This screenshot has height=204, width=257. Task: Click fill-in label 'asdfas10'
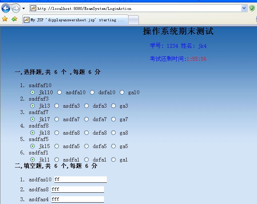(40, 180)
